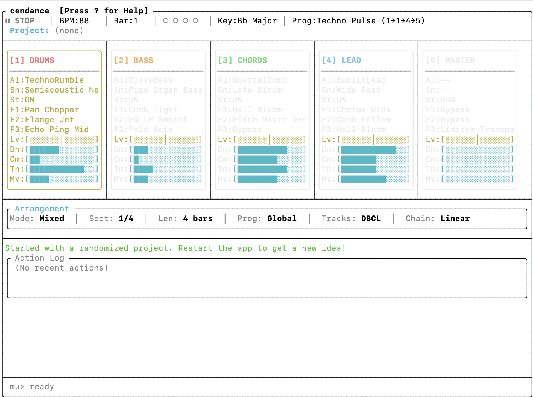Click the [Press ? for Help] hint
The width and height of the screenshot is (533, 397).
pos(104,11)
